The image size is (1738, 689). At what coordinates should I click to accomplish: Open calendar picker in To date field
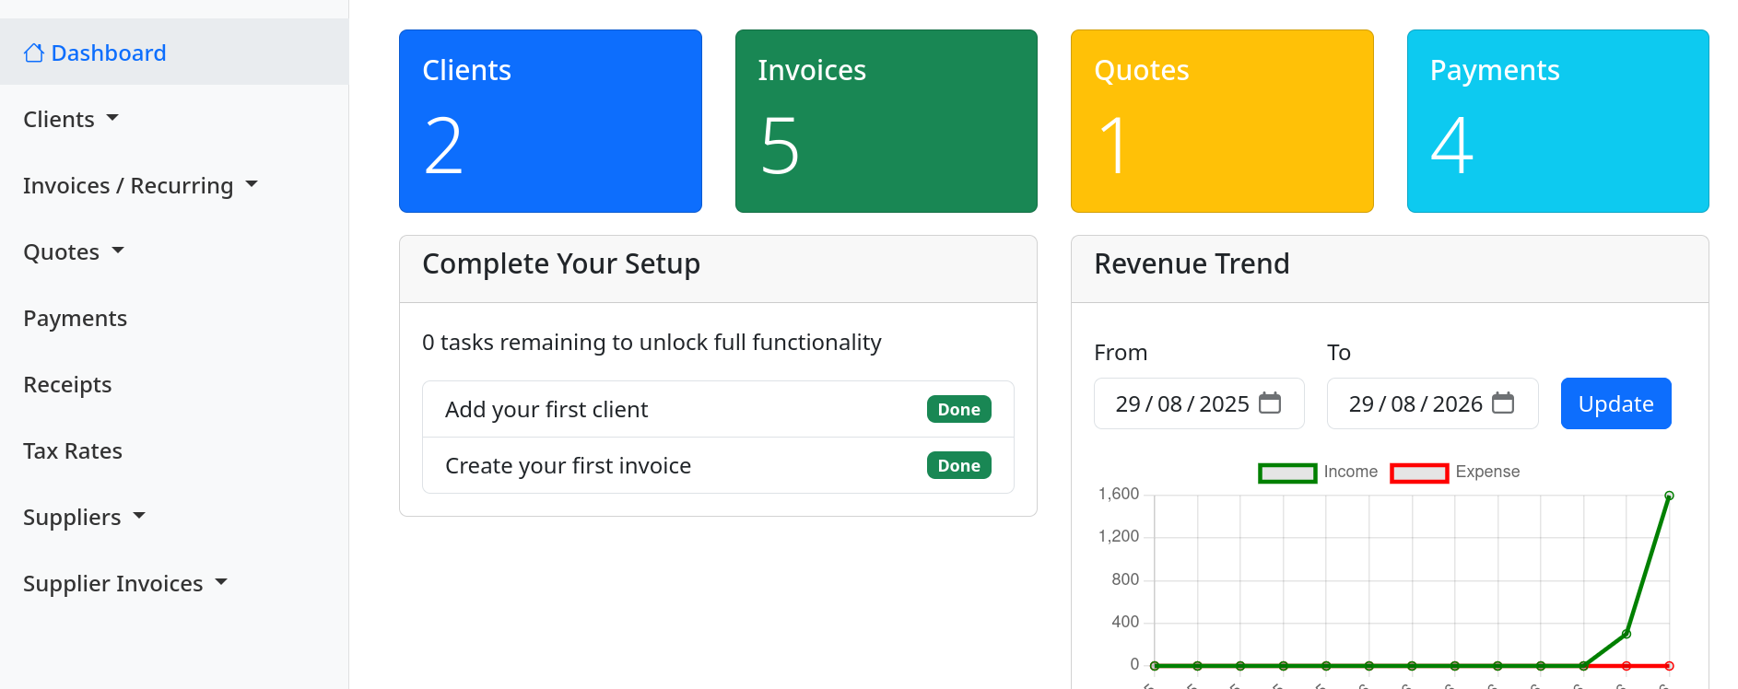(1503, 403)
